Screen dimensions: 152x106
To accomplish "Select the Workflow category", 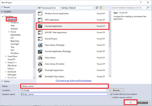I will (15, 53).
